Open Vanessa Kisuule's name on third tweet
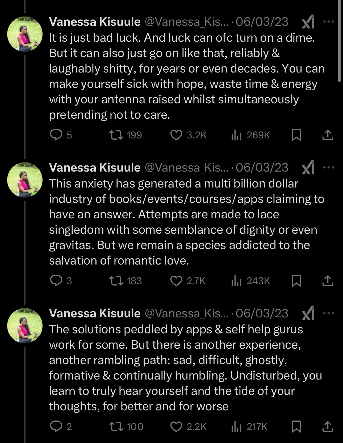The height and width of the screenshot is (443, 343). pyautogui.click(x=95, y=313)
